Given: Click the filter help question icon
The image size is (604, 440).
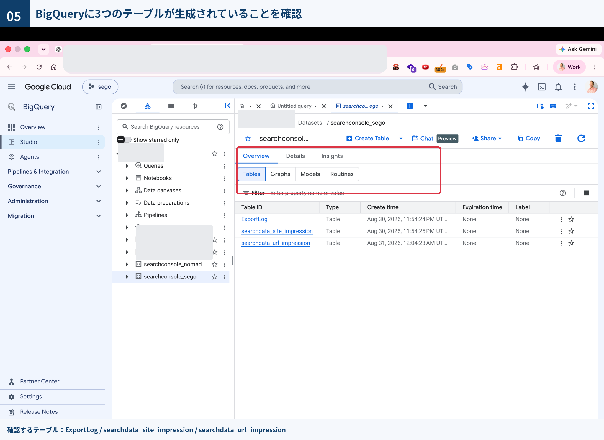Looking at the screenshot, I should (x=563, y=193).
